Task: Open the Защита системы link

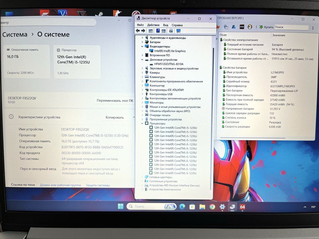Action: pyautogui.click(x=98, y=185)
